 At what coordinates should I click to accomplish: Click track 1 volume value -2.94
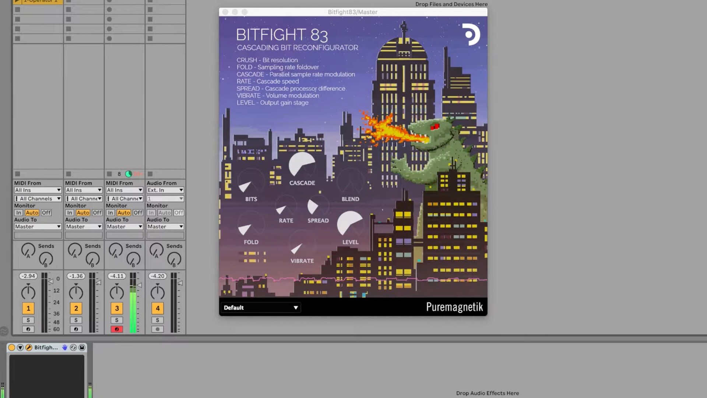tap(28, 276)
